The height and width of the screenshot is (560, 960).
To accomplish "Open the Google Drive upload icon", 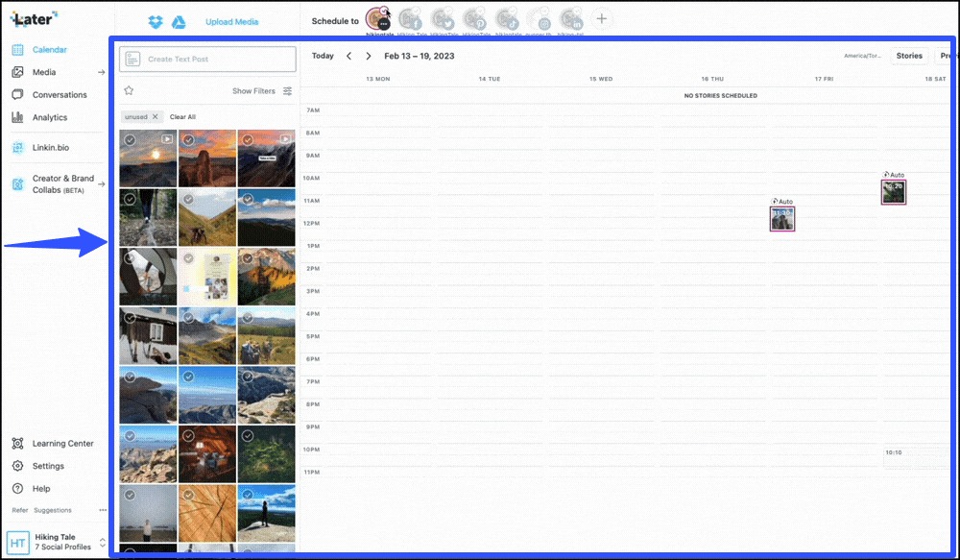I will tap(178, 21).
